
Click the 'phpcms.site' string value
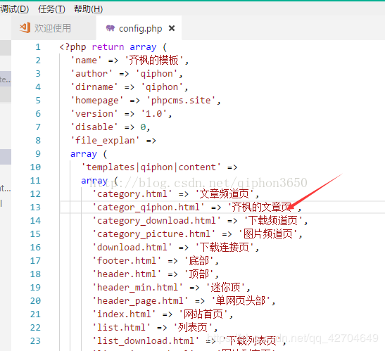181,101
